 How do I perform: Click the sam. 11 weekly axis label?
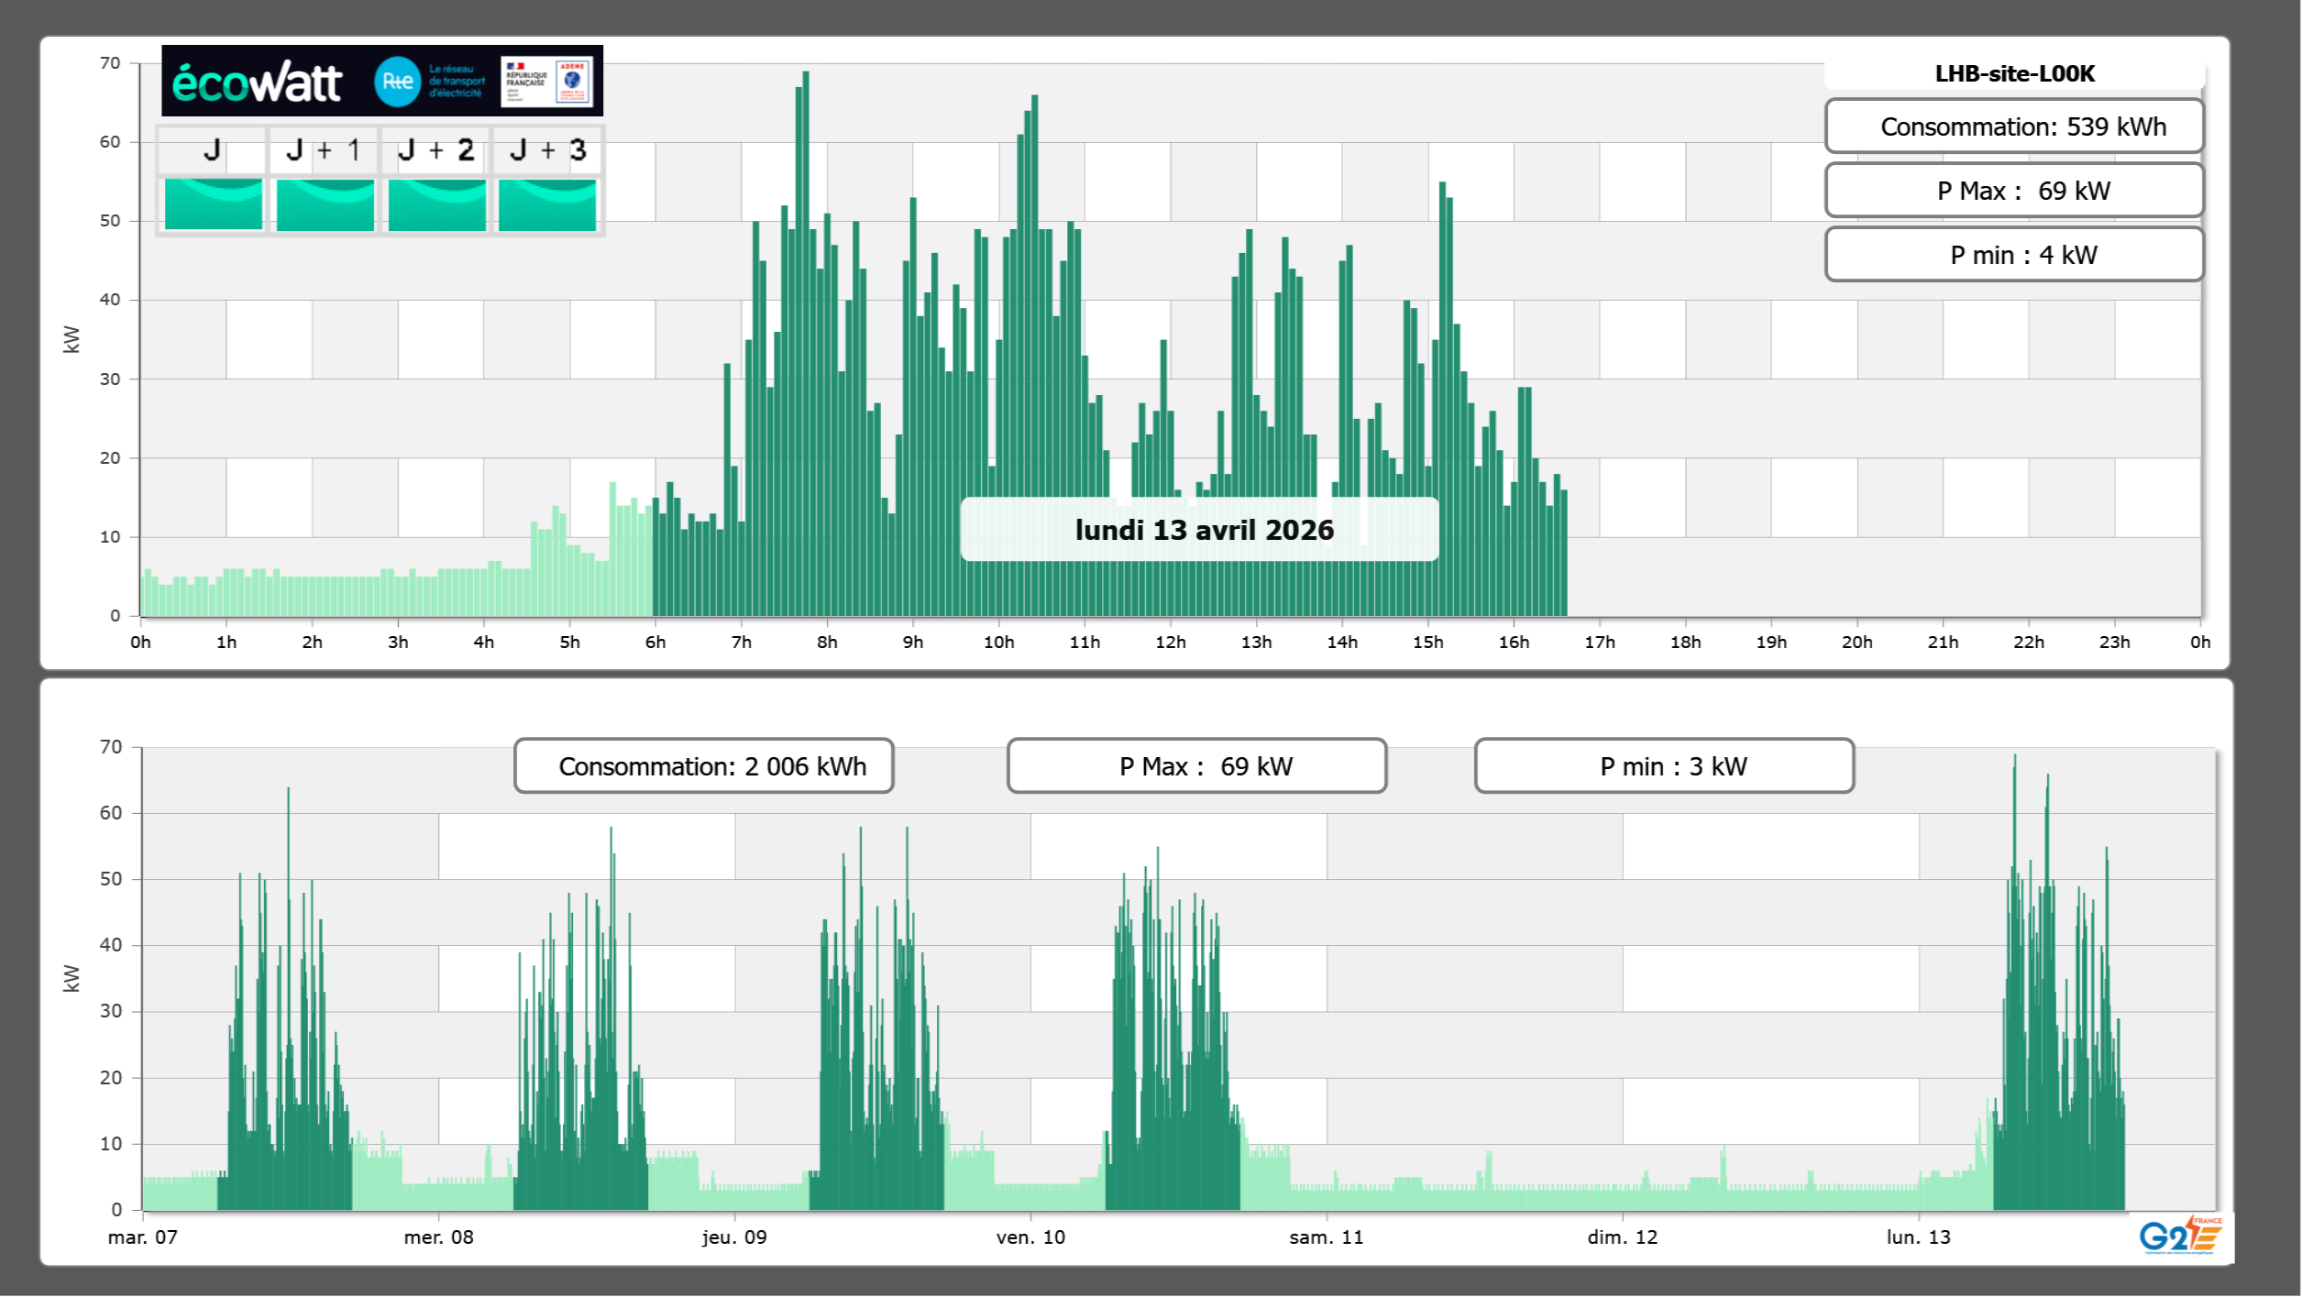[1326, 1237]
